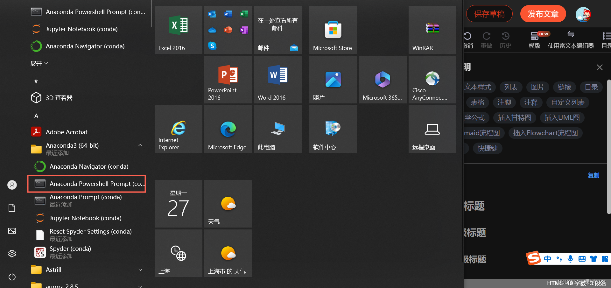Click 发布文章 publish button
This screenshot has width=611, height=288.
tap(543, 14)
